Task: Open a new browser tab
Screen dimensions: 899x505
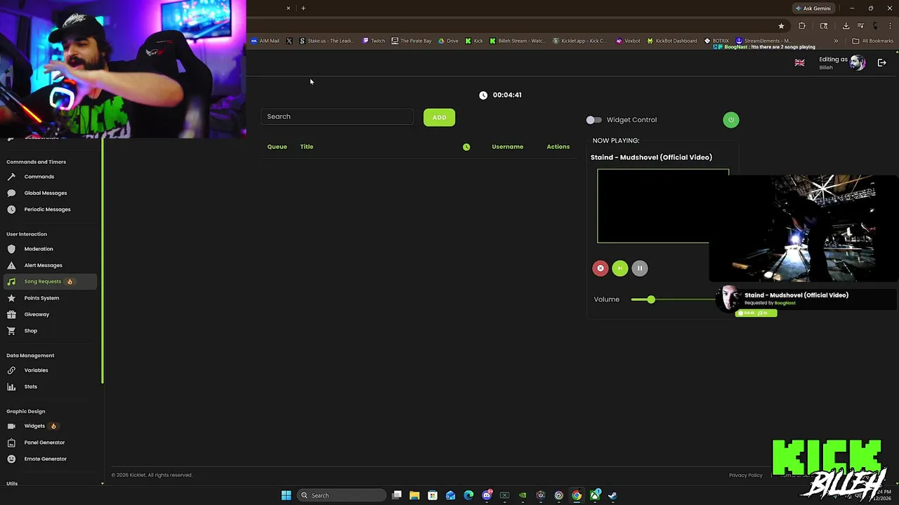Action: click(x=303, y=8)
